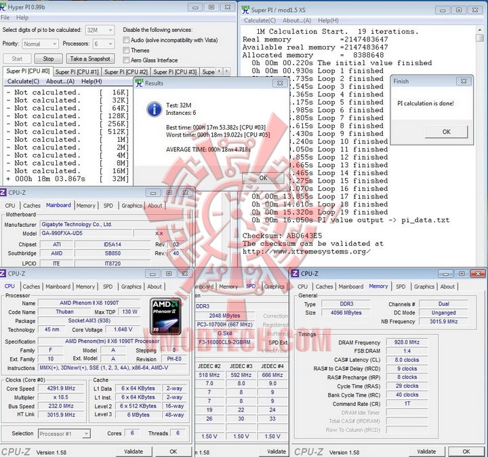Click the Model field GA-990FXA-UD5

85,233
